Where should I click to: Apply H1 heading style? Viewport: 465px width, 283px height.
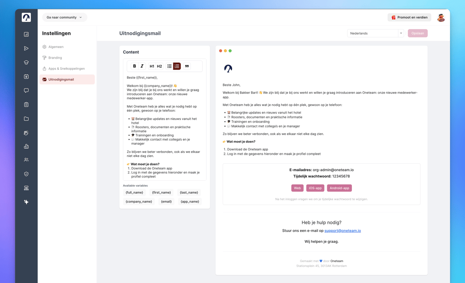click(152, 66)
